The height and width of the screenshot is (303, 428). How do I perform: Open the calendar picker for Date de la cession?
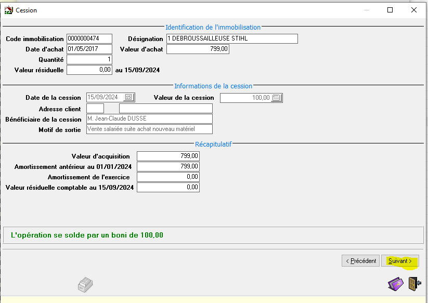pyautogui.click(x=129, y=98)
